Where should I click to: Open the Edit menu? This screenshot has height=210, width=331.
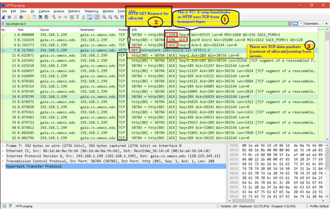click(13, 11)
